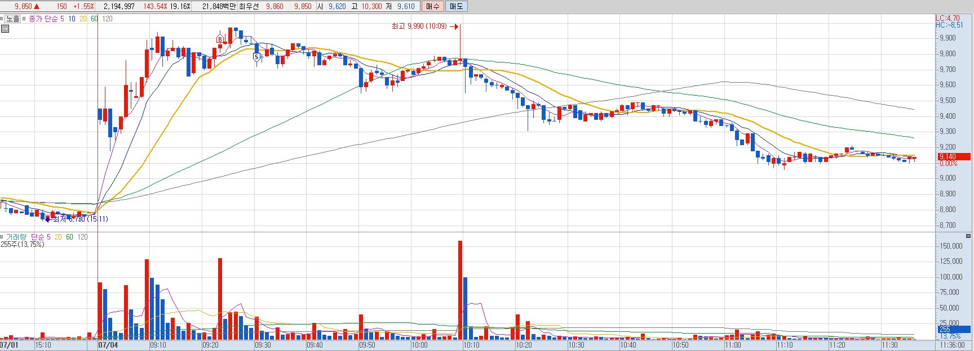
Task: Toggle the square before 거래량 indicator
Action: coord(2,237)
